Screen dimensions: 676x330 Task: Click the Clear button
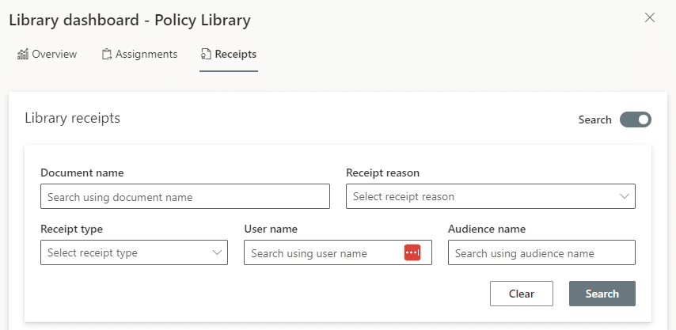[x=521, y=294]
